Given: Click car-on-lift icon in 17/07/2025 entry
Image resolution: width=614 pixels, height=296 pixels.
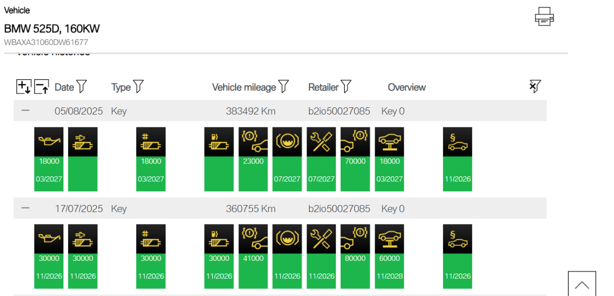Looking at the screenshot, I should pos(389,239).
